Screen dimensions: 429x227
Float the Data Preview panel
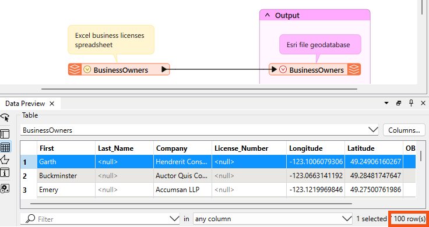click(x=399, y=103)
